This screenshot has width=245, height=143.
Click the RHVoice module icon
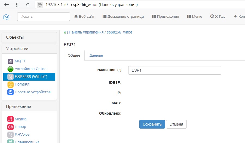10,134
